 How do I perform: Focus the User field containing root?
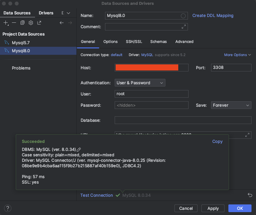click(152, 94)
